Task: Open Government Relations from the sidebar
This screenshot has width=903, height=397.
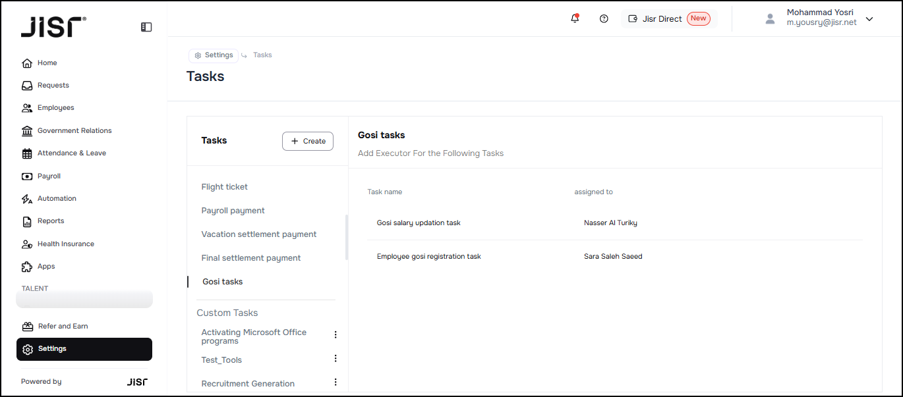Action: [x=74, y=130]
